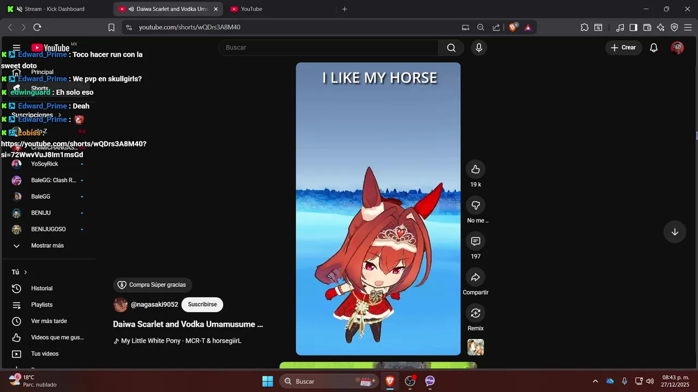The image size is (698, 392).
Task: Click the zoom-out magnifier in the address bar
Action: pos(480,27)
